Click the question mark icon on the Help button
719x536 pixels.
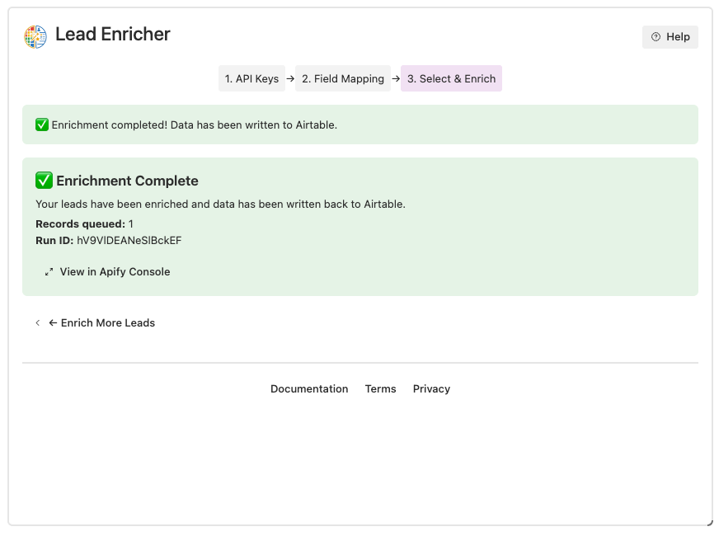click(656, 37)
